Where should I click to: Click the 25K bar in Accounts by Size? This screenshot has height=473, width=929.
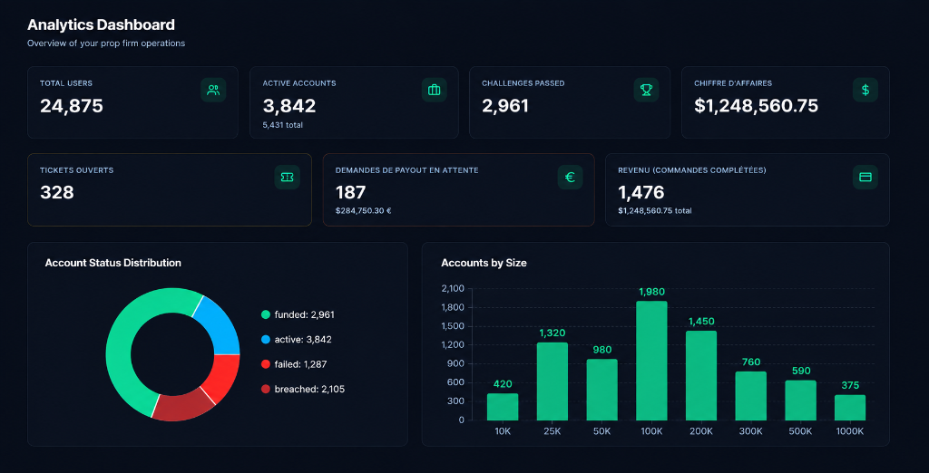[x=553, y=381]
